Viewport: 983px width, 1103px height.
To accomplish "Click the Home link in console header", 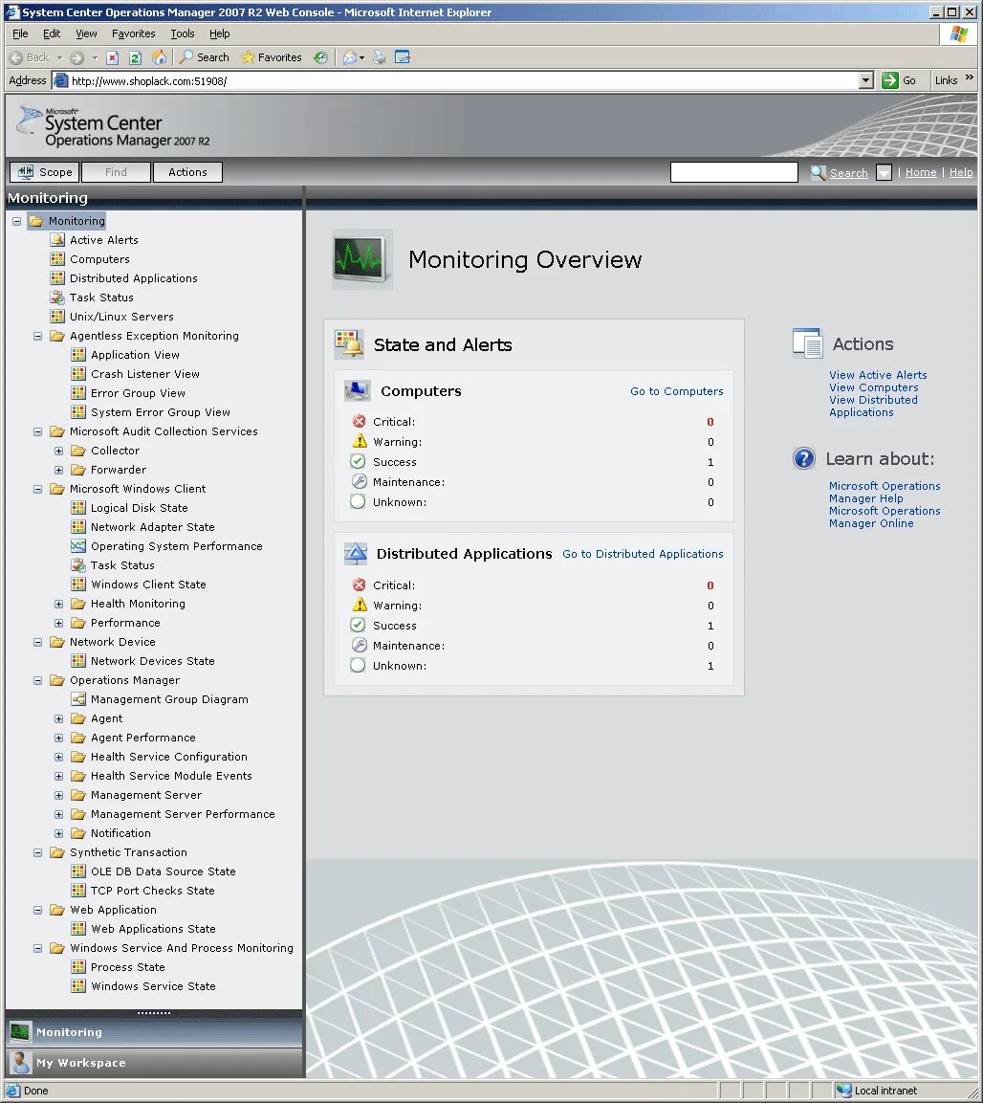I will click(x=921, y=172).
